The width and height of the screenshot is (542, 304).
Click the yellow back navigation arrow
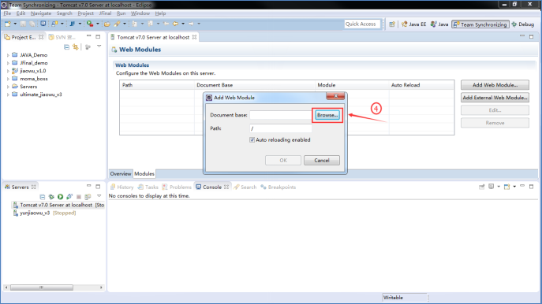click(176, 24)
